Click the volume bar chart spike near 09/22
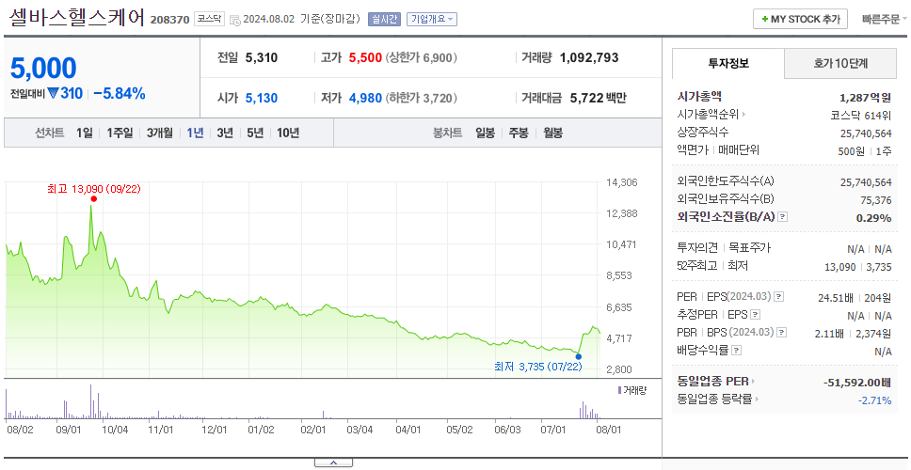 coord(91,401)
